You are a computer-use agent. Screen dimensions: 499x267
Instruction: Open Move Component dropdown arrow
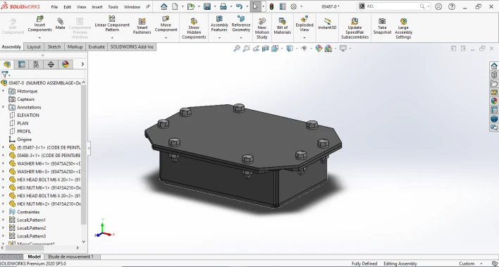coord(166,37)
